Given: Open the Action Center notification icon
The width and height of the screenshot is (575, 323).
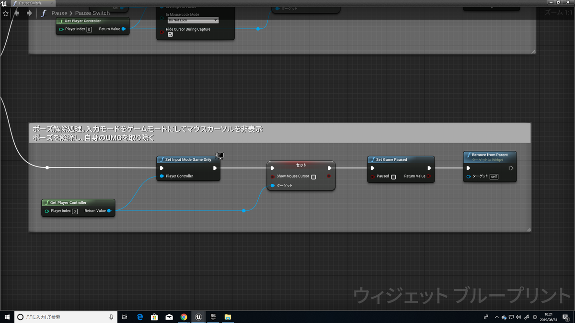Looking at the screenshot, I should click(x=565, y=317).
